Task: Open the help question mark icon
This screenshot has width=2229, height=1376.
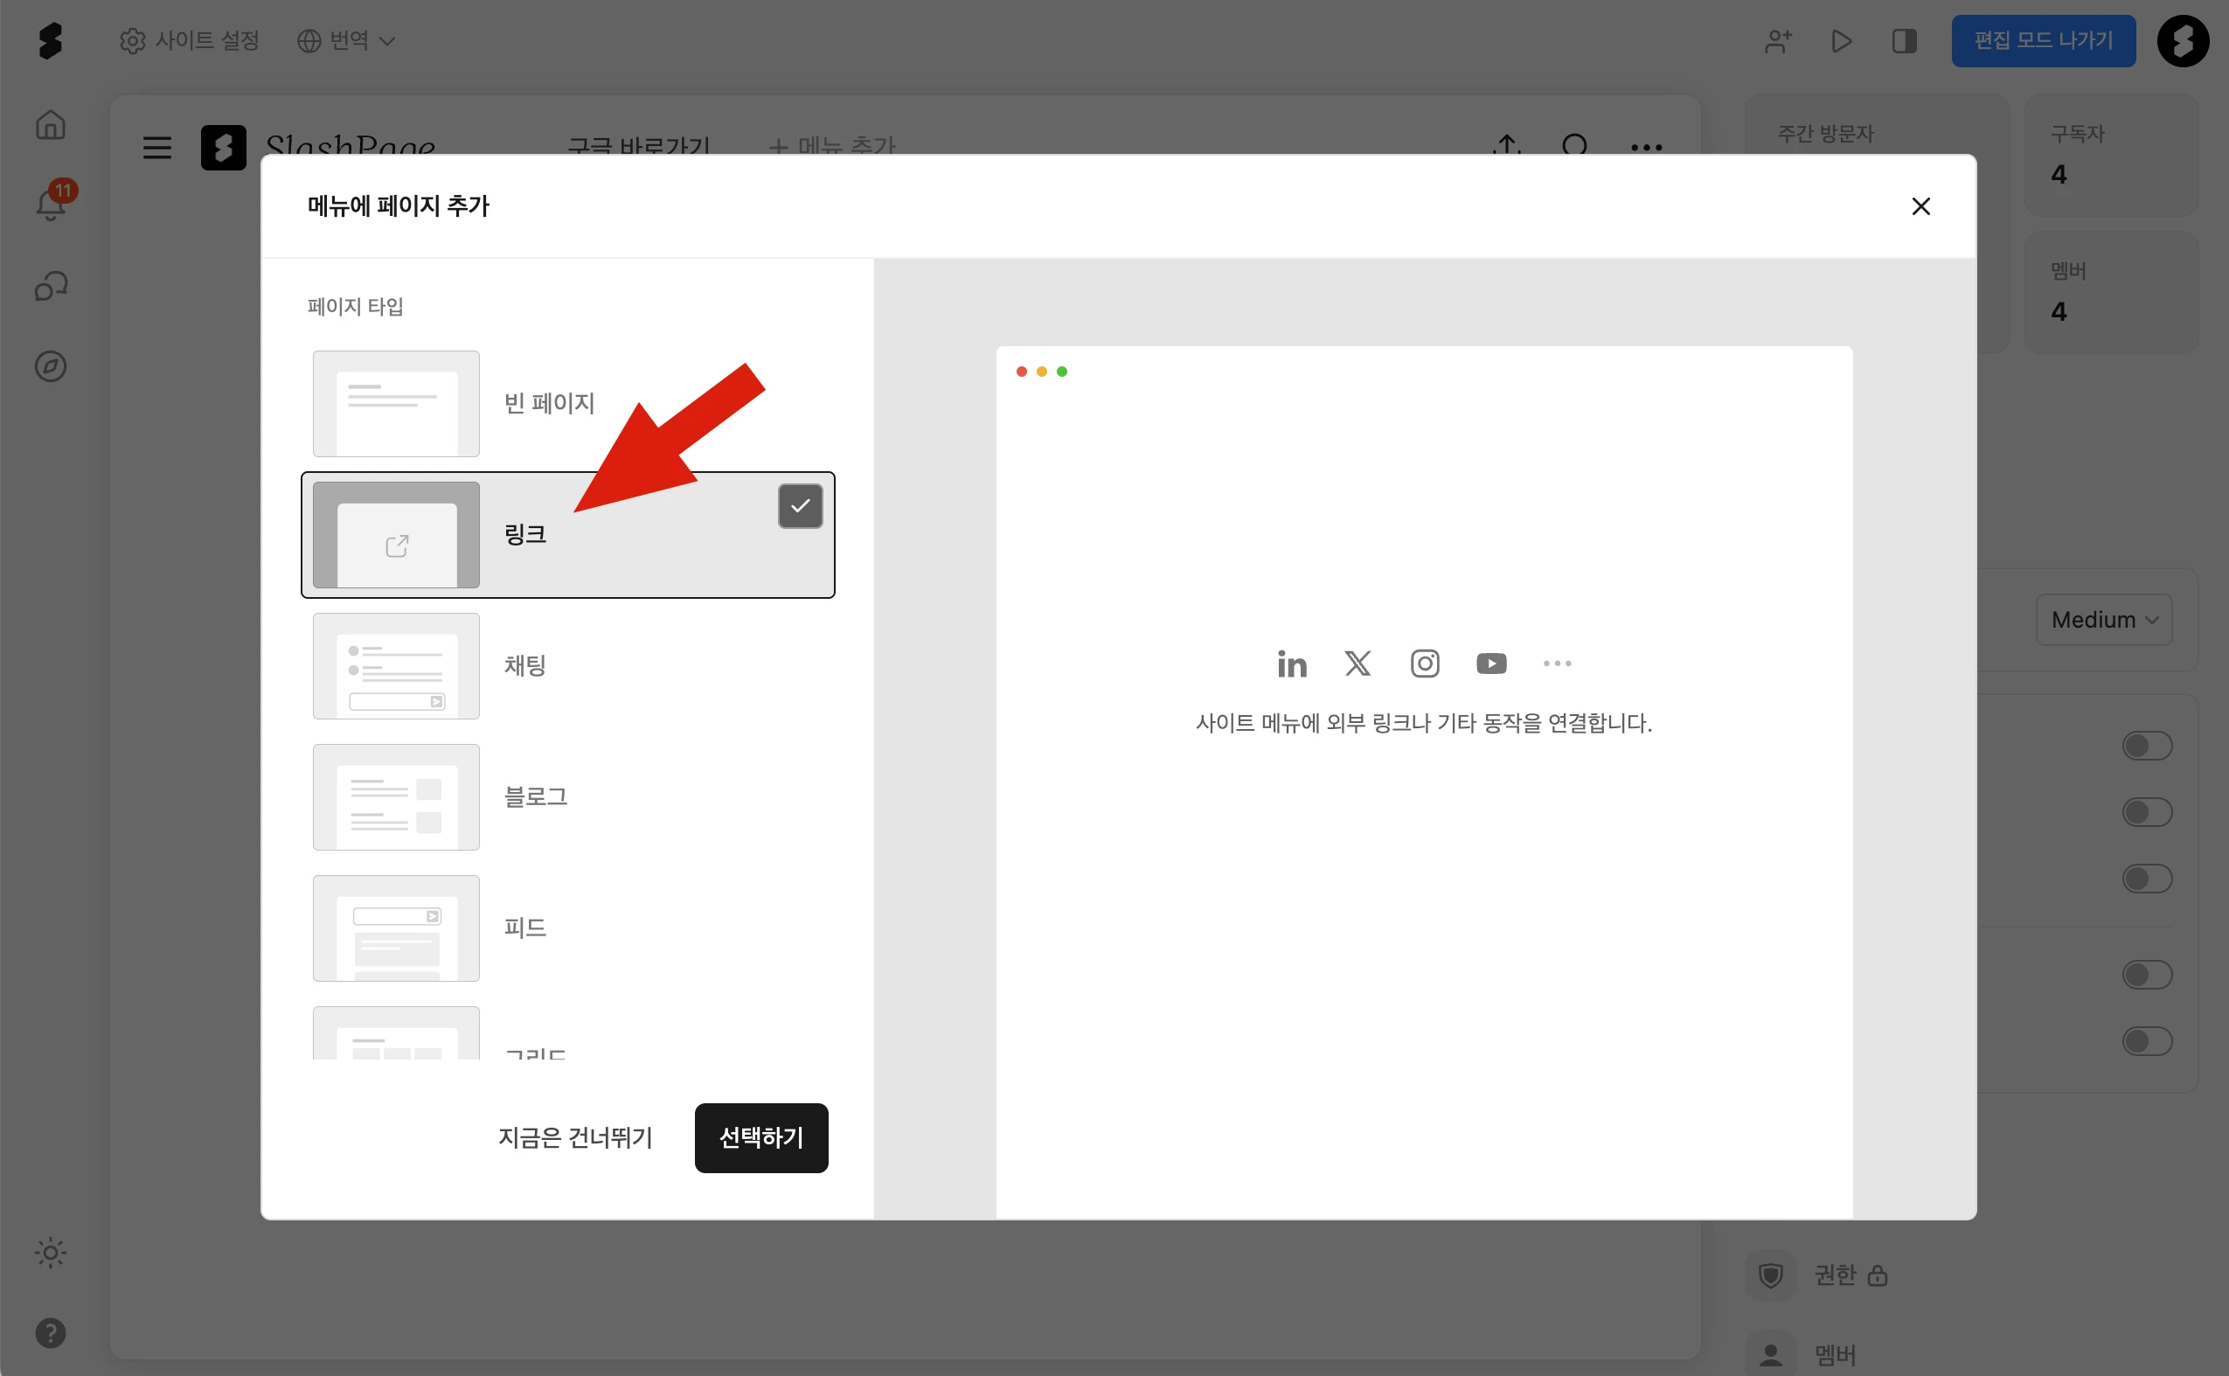Action: [x=50, y=1332]
